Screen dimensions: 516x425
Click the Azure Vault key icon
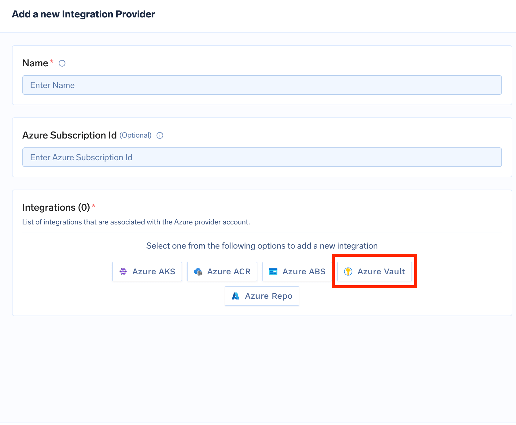coord(348,271)
